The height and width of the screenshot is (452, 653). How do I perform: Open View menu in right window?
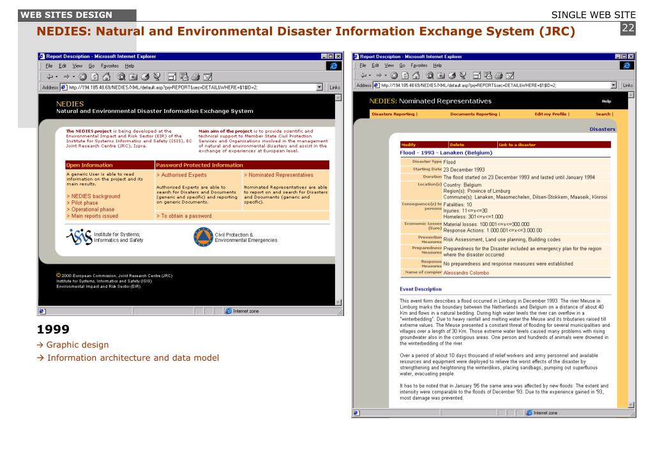pos(389,65)
